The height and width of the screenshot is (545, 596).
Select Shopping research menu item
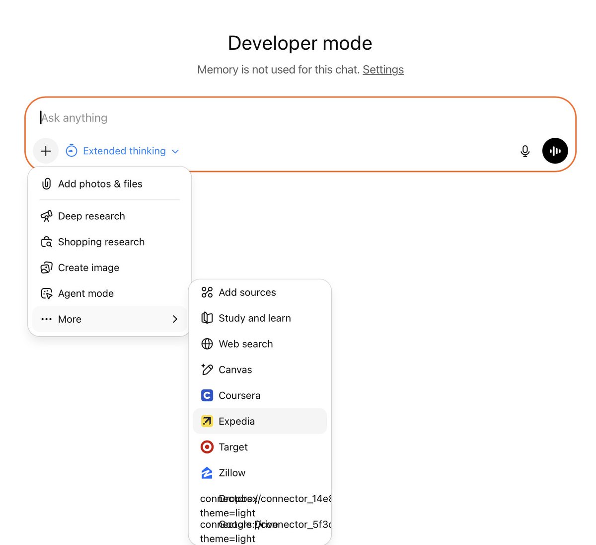tap(110, 242)
